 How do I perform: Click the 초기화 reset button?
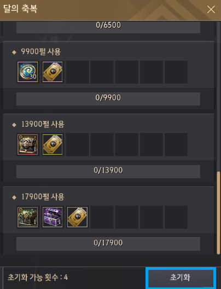point(181,278)
